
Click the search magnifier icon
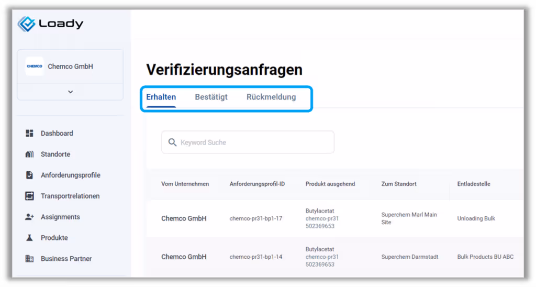click(x=172, y=142)
